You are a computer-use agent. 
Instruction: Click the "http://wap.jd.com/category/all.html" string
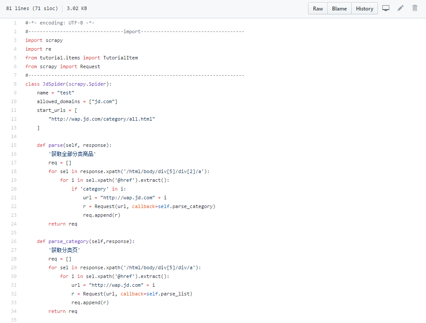[x=102, y=119]
